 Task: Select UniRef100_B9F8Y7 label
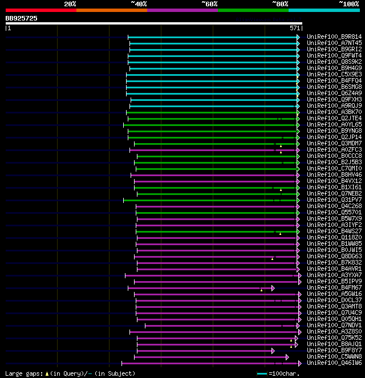click(334, 350)
